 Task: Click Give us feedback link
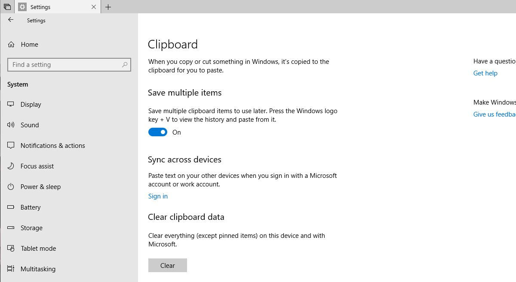point(494,114)
